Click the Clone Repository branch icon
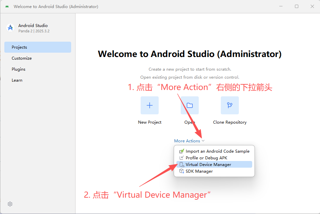Screen dimensions: 320x214 230,105
